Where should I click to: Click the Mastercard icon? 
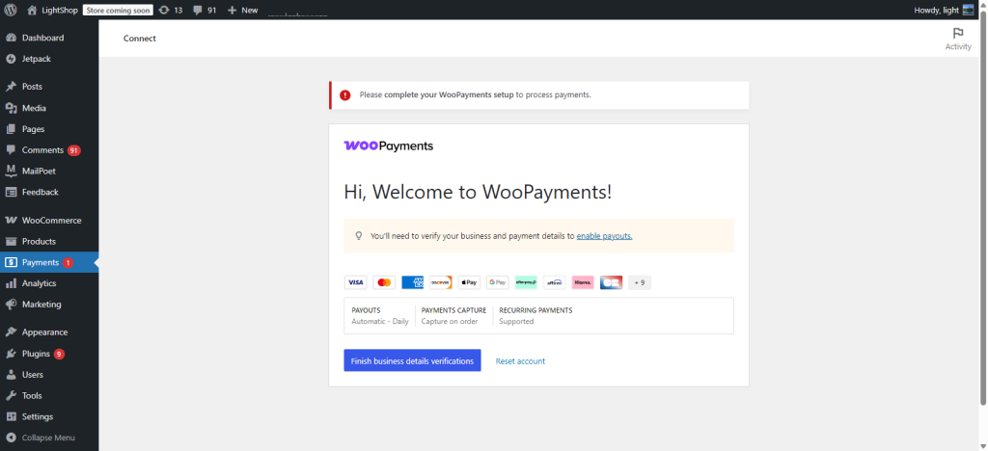tap(384, 282)
